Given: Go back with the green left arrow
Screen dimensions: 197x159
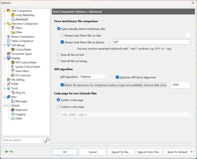Looking at the screenshot, I should click(x=6, y=152).
